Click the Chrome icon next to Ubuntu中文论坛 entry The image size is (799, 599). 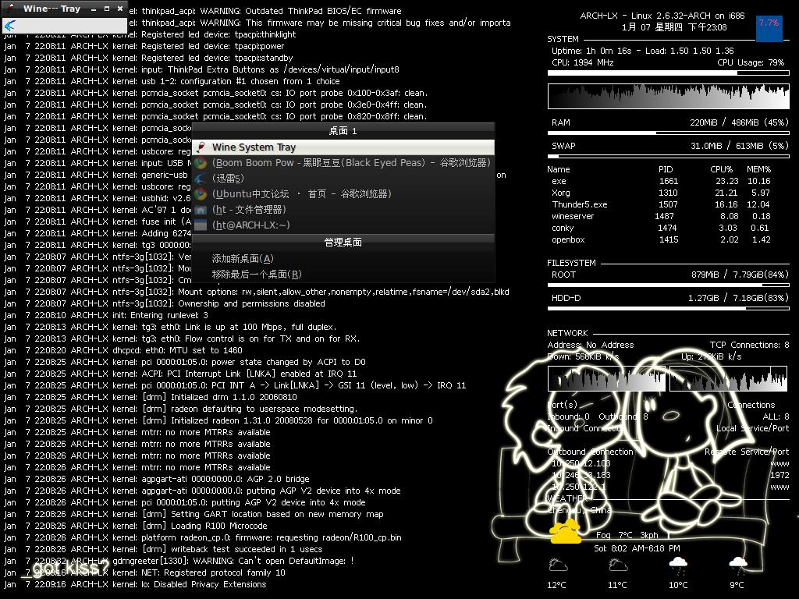(201, 194)
